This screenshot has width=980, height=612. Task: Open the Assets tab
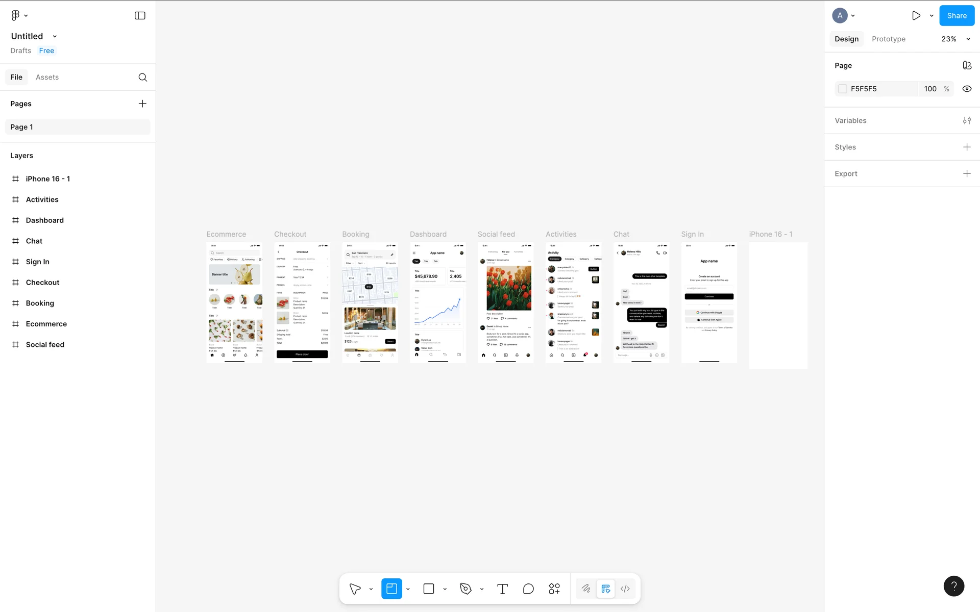point(47,78)
